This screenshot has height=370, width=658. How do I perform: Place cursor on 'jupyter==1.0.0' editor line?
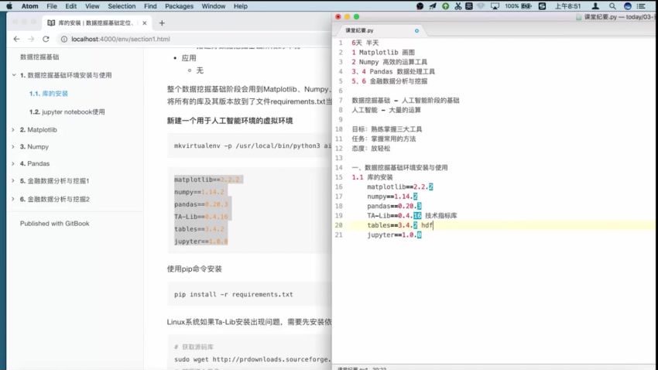click(x=395, y=235)
